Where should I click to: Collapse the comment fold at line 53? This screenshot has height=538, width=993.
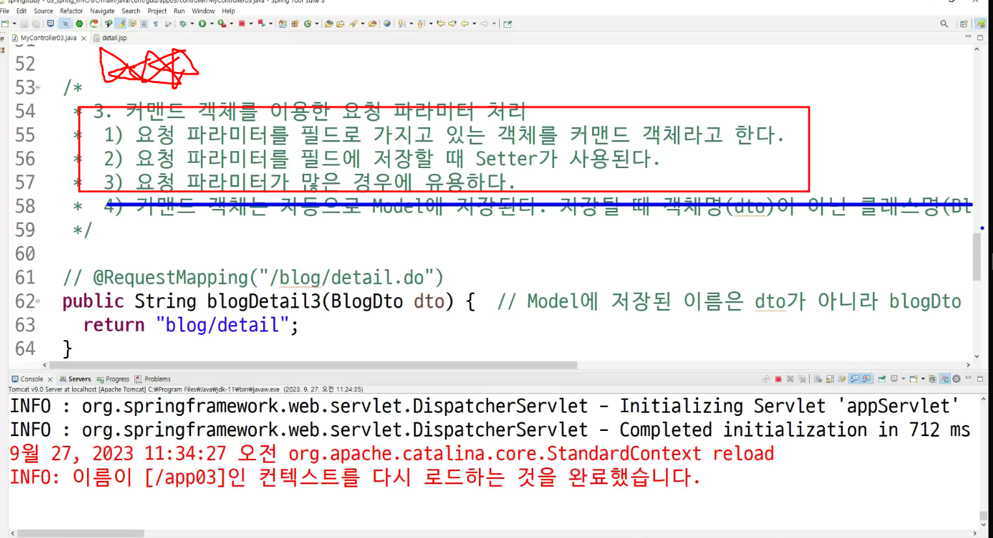point(38,88)
